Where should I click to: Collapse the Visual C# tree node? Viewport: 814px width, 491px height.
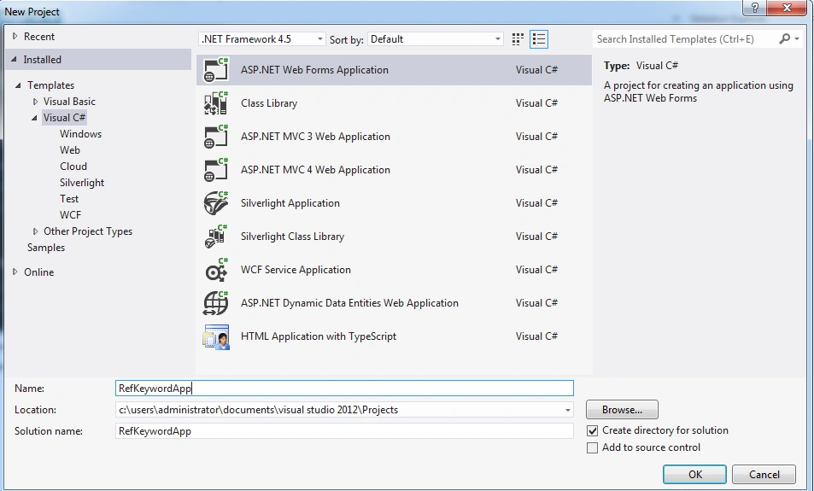pos(34,118)
